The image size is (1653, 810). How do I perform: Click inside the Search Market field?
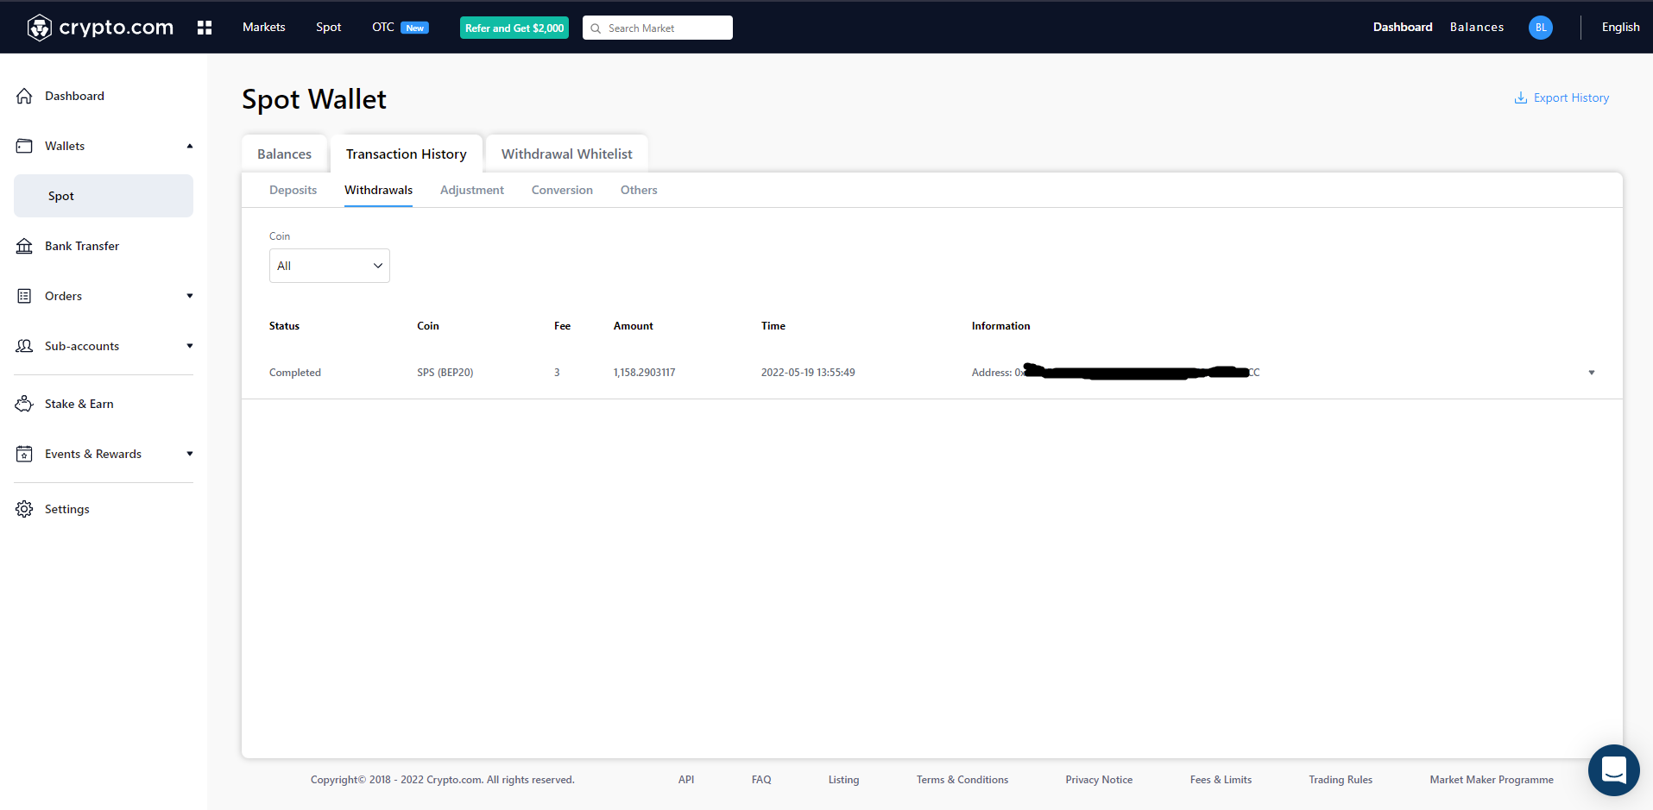point(658,28)
